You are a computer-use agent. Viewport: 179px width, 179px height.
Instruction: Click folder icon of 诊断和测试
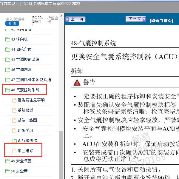tap(14, 141)
